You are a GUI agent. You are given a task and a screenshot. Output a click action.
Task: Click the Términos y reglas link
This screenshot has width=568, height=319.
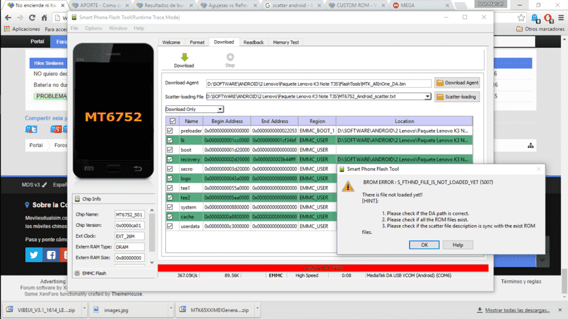tap(521, 281)
